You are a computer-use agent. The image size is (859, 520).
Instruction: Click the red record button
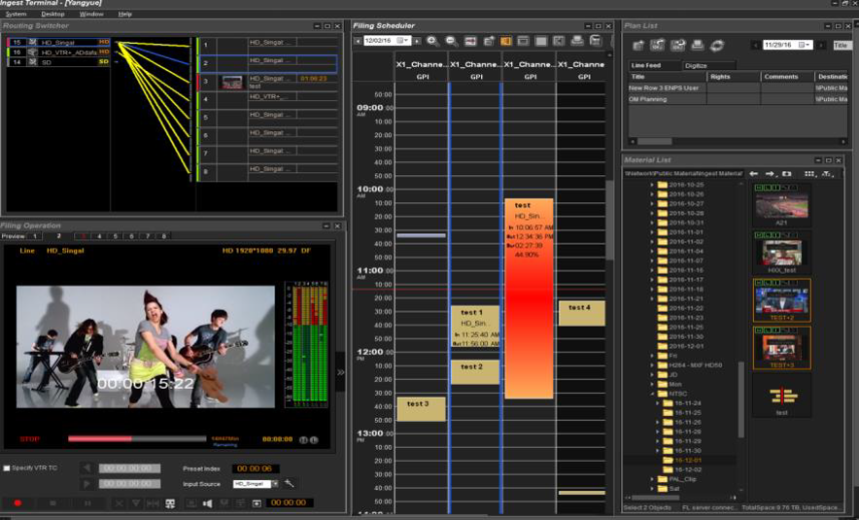17,503
